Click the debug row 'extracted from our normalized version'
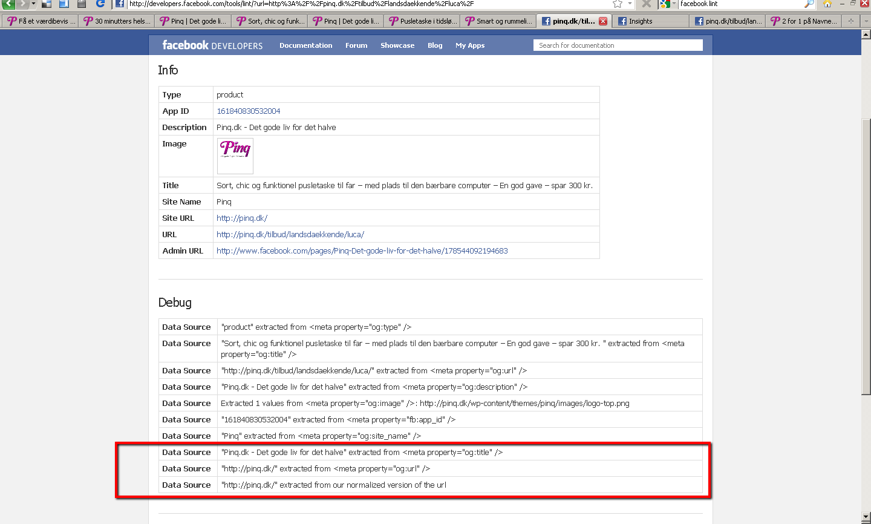Image resolution: width=871 pixels, height=524 pixels. tap(430, 485)
